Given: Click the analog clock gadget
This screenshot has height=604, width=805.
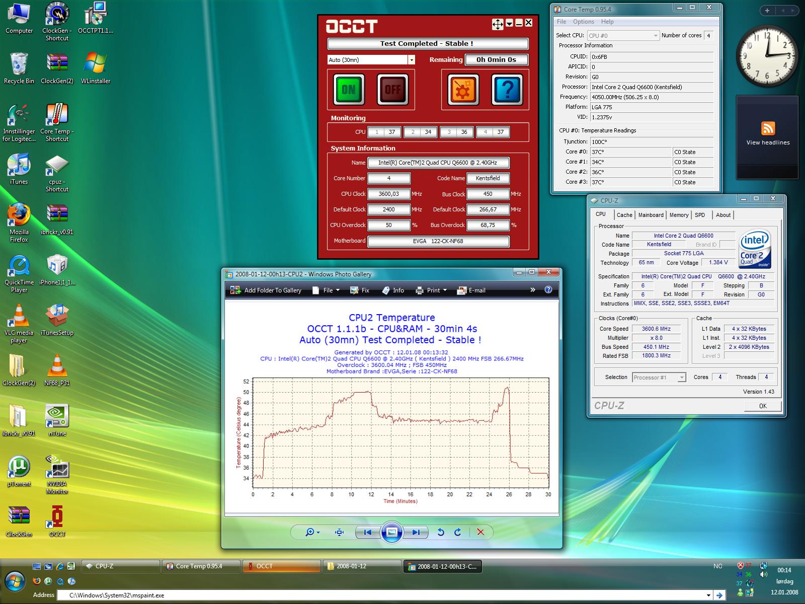Looking at the screenshot, I should pyautogui.click(x=767, y=56).
